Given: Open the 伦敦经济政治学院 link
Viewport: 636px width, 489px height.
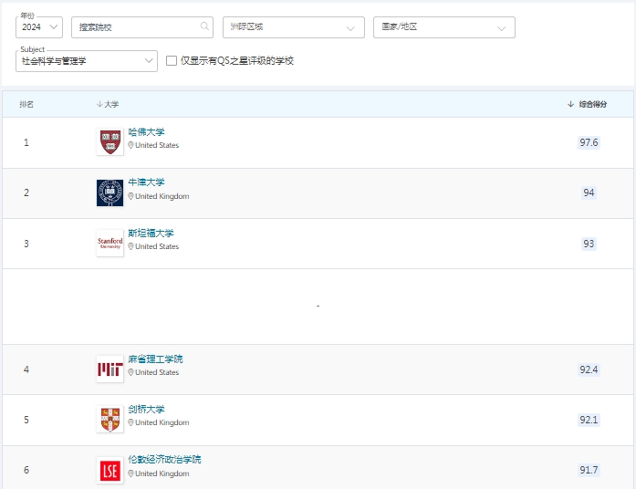Looking at the screenshot, I should pyautogui.click(x=164, y=460).
